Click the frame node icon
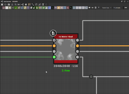 [x=95, y=8]
